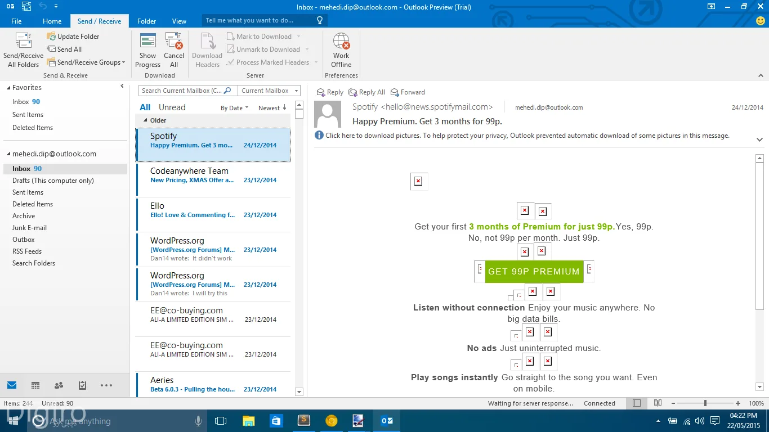Click the Send All button
This screenshot has height=432, width=769.
point(64,49)
